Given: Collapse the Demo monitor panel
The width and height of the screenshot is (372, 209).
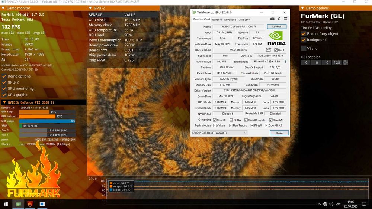Looking at the screenshot, I should click(x=3, y=8).
